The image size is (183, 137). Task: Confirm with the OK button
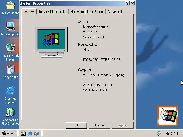(76, 125)
